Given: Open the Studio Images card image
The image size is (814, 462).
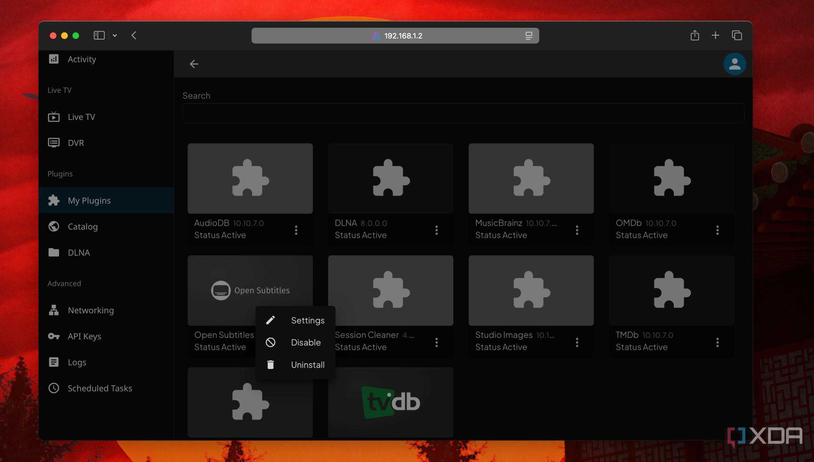Looking at the screenshot, I should click(531, 290).
